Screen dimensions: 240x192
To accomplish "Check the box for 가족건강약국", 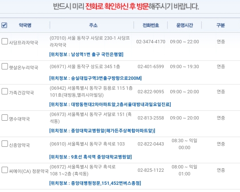I will 4,92.
